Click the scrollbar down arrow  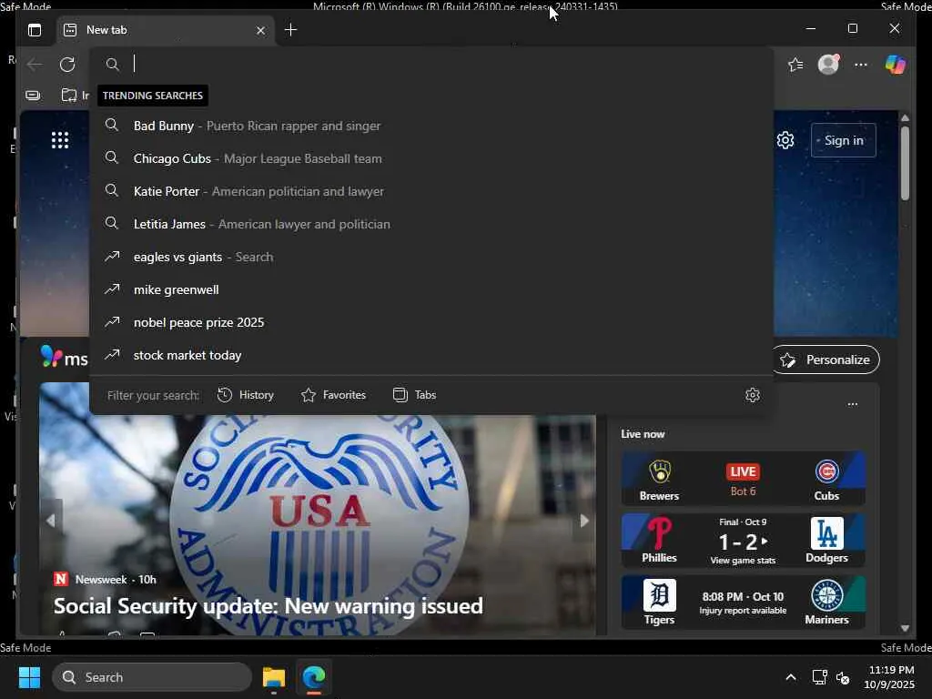tap(905, 628)
